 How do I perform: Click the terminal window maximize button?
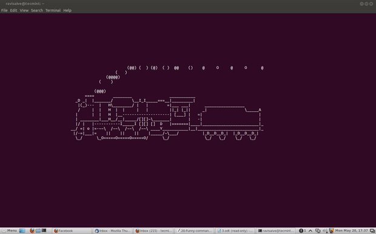pyautogui.click(x=366, y=4)
